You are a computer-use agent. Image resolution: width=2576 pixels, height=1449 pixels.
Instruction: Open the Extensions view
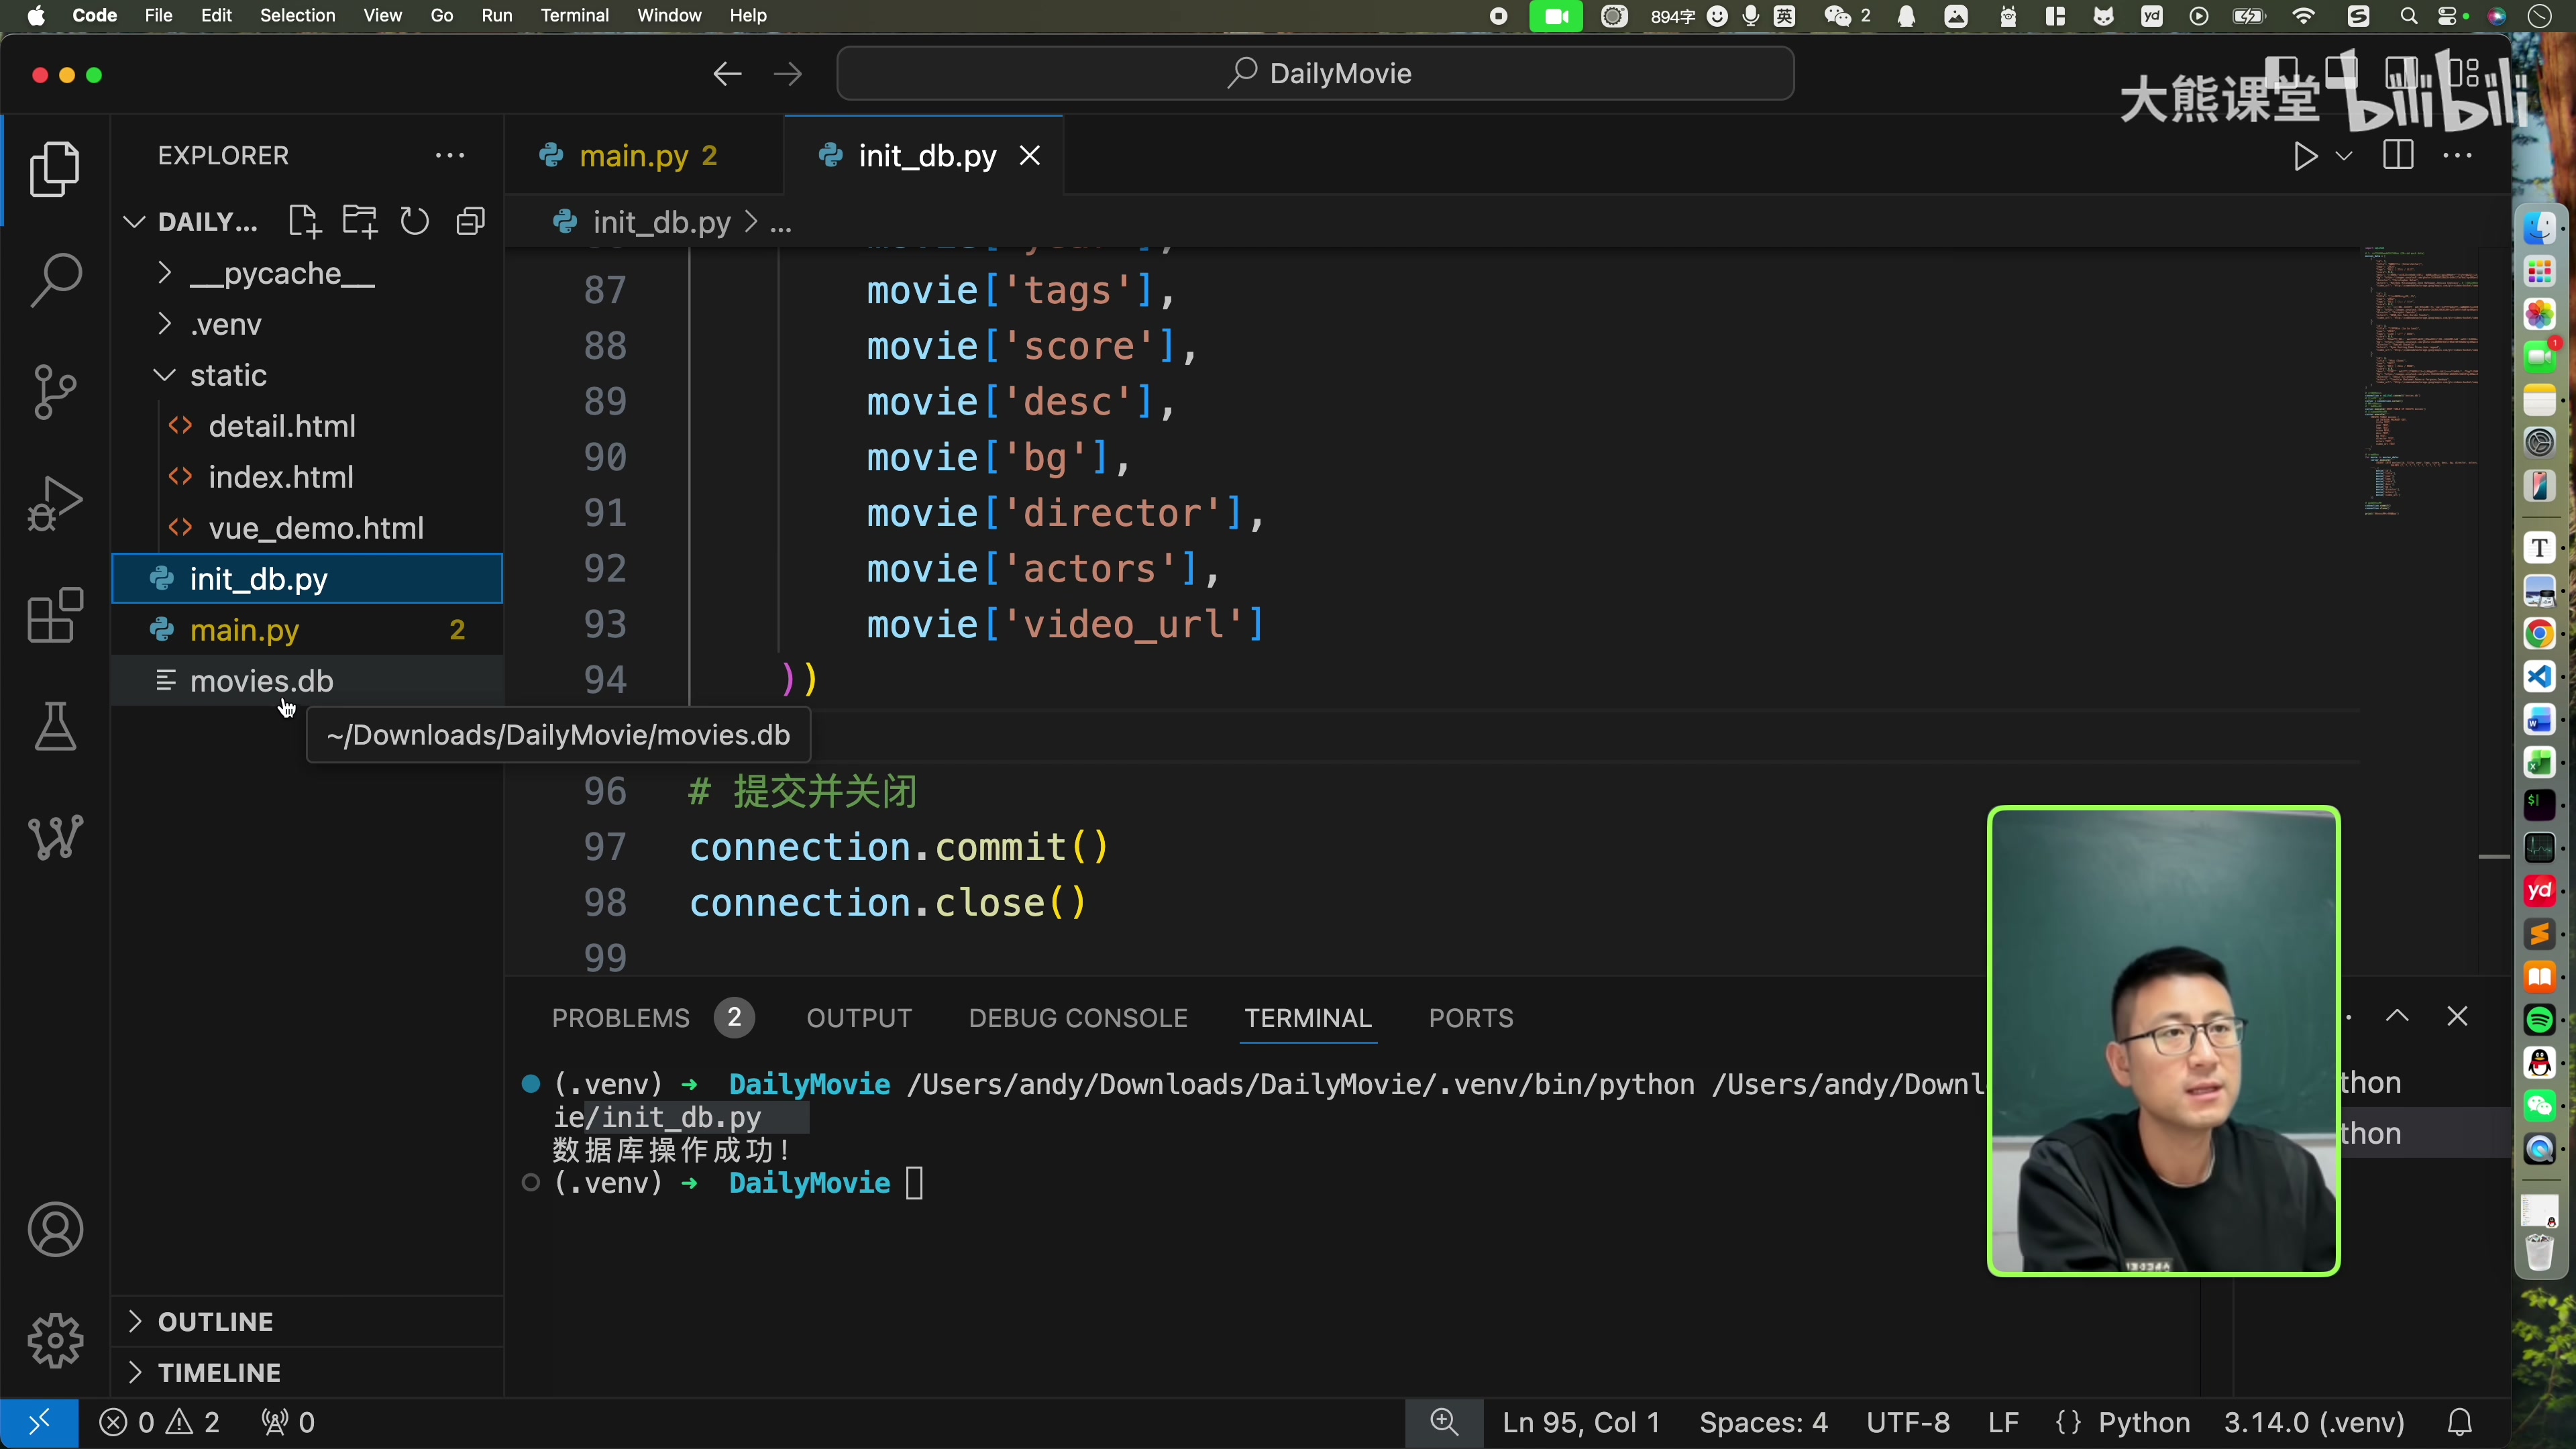point(55,614)
